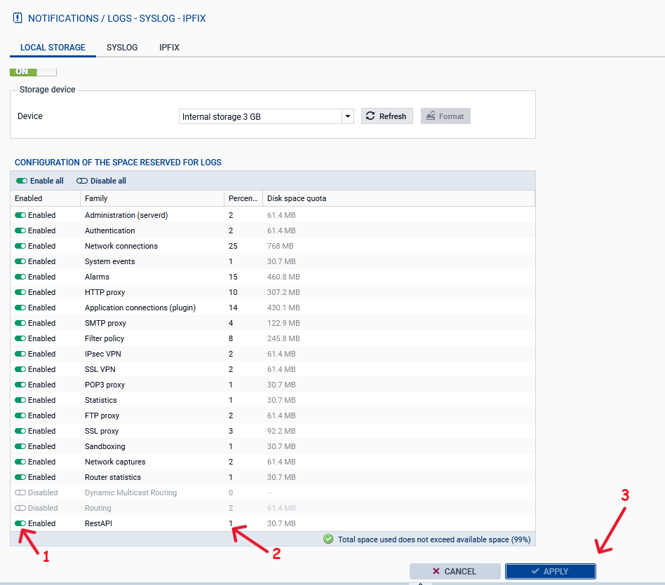
Task: Apply the log configuration changes
Action: click(550, 572)
